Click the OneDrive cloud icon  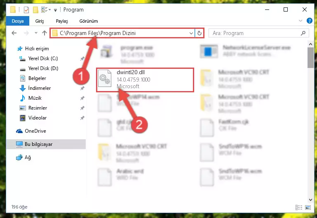tap(19, 131)
